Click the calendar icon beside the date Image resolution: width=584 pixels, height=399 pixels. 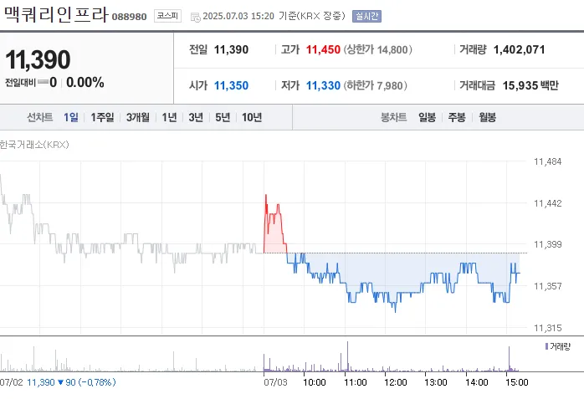pos(195,17)
